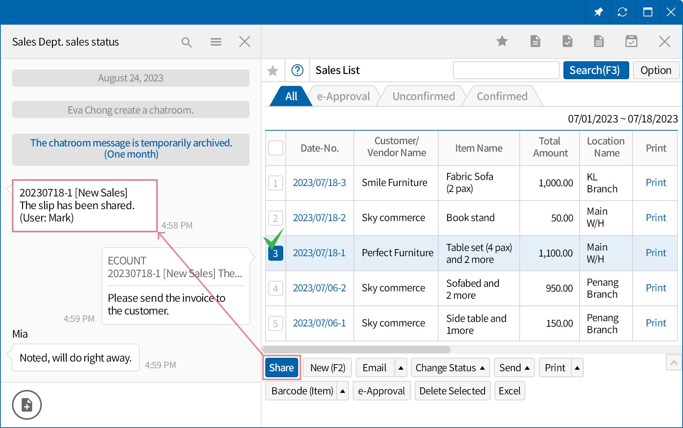
Task: Tick the select-all header checkbox
Action: pyautogui.click(x=275, y=148)
